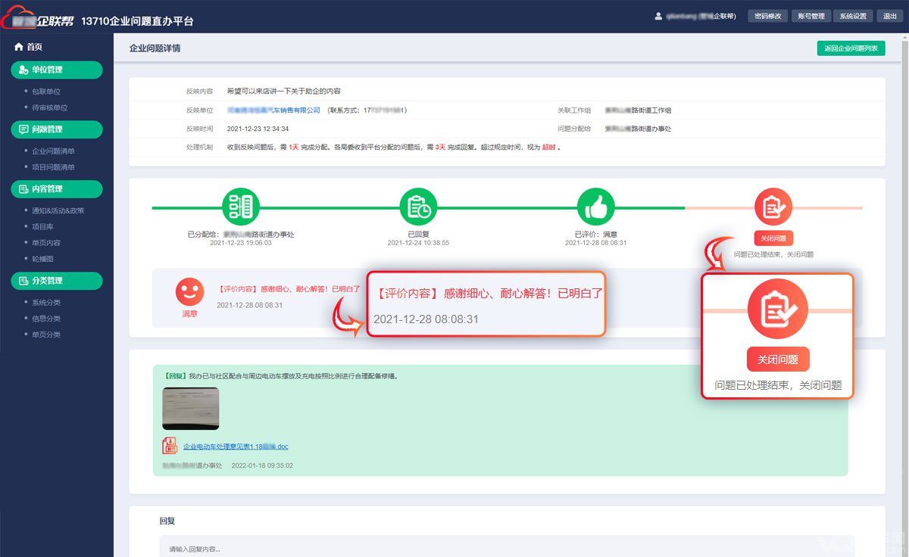Click the 已回复 clock-document step icon

[x=419, y=207]
